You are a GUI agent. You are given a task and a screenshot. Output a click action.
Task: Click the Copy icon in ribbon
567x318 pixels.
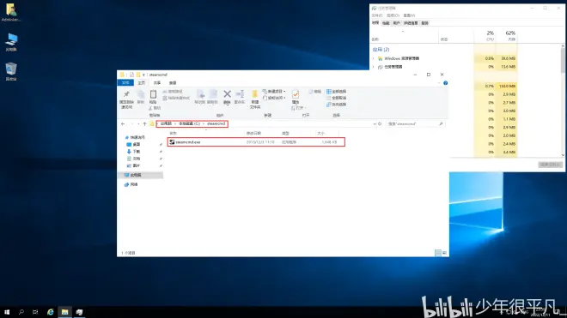tap(141, 97)
